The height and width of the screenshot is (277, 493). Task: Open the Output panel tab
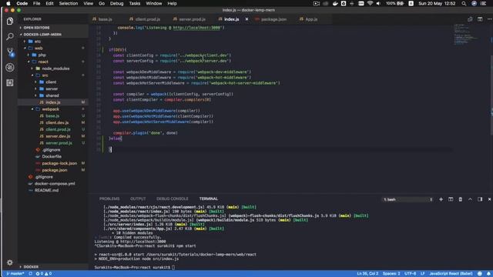[138, 199]
